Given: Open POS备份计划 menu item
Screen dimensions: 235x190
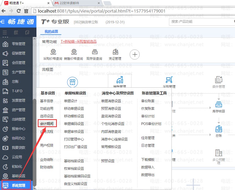Looking at the screenshot, I should tap(151, 124).
